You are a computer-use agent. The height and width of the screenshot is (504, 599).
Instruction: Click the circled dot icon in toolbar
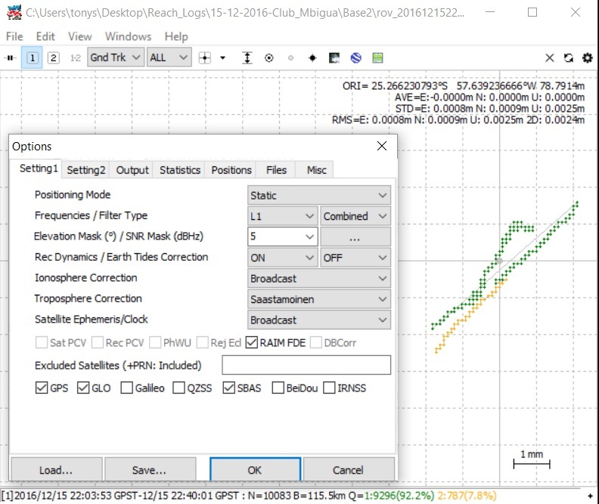coord(269,58)
